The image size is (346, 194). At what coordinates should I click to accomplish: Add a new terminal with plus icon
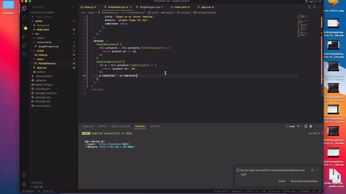[298, 126]
